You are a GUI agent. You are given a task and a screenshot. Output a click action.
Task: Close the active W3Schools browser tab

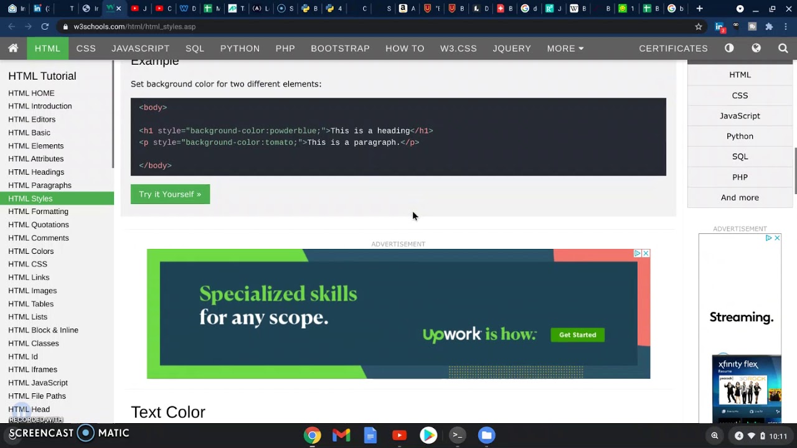point(118,9)
